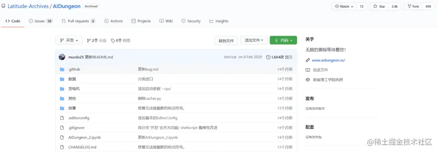The height and width of the screenshot is (152, 438).
Task: Open the watchers count 72
Action: click(362, 6)
